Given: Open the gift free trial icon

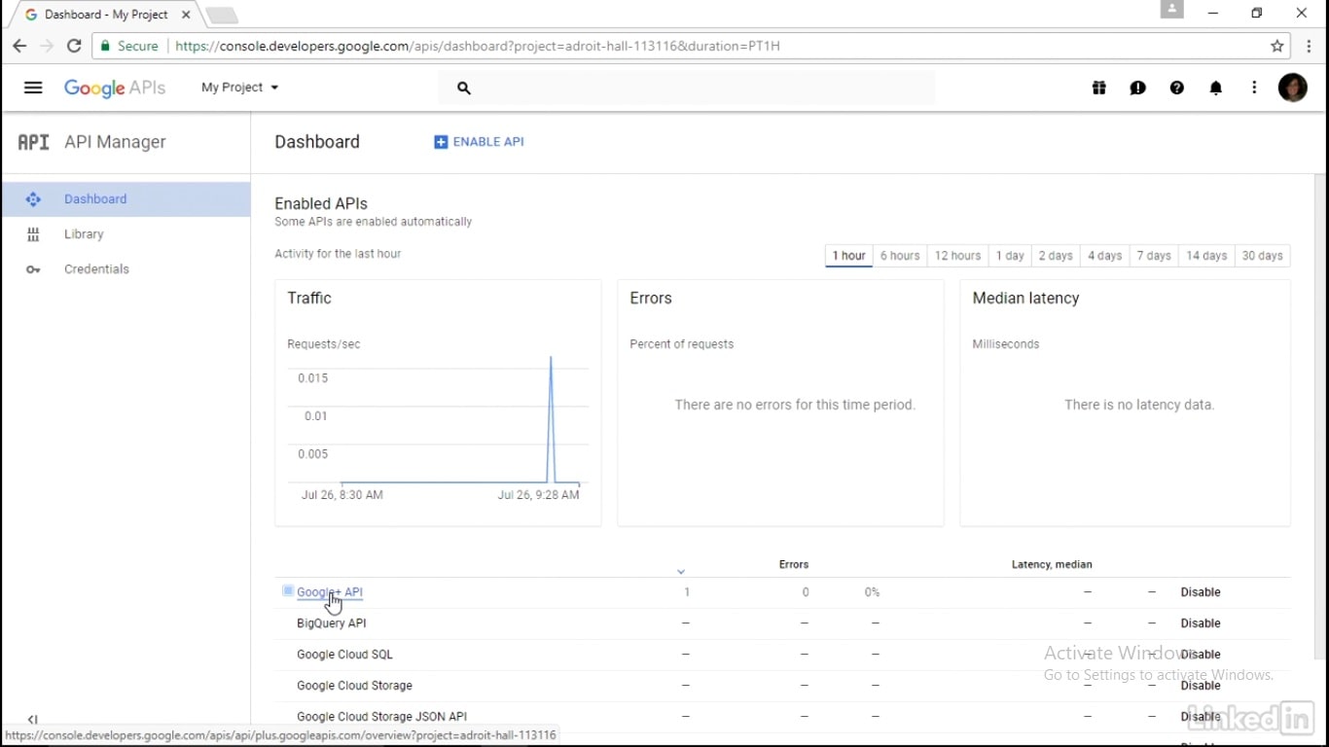Looking at the screenshot, I should [1099, 88].
